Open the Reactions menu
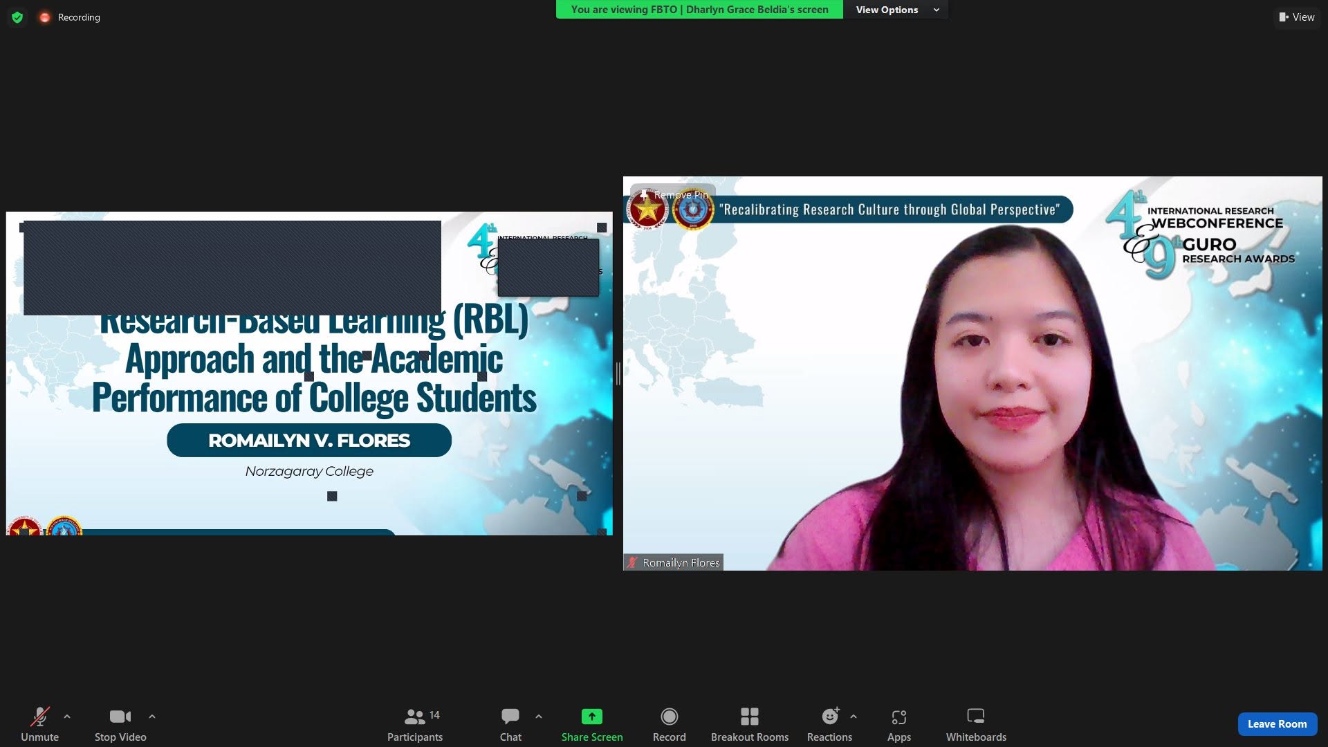Viewport: 1328px width, 747px height. click(829, 724)
